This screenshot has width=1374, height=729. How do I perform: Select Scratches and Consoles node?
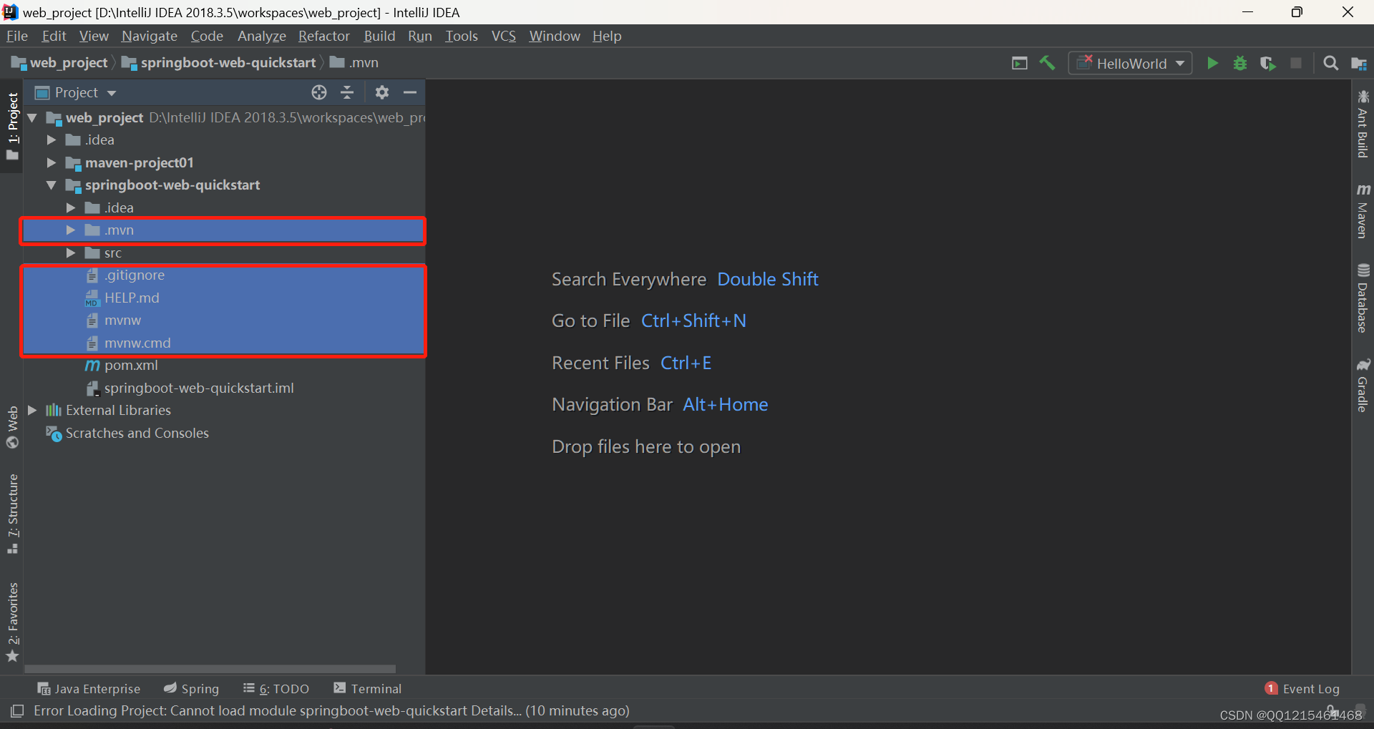(x=224, y=433)
